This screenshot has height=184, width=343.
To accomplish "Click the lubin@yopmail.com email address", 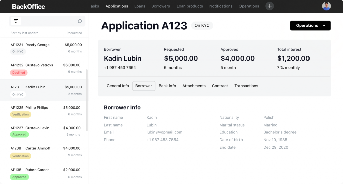I will click(164, 132).
